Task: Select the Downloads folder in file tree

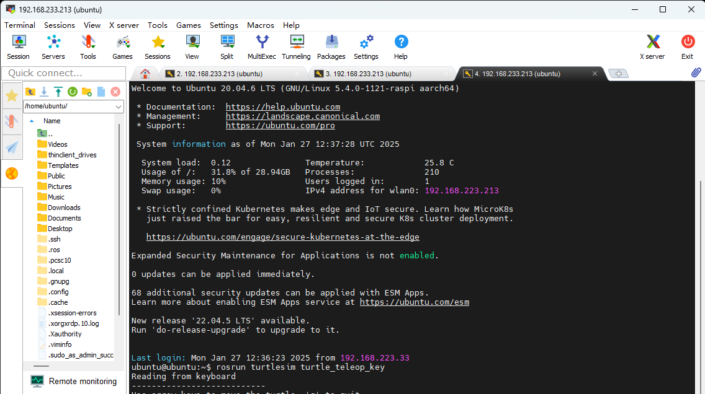Action: click(64, 208)
